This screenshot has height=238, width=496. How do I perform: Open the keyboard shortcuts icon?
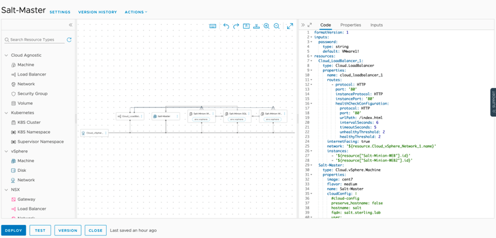212,26
